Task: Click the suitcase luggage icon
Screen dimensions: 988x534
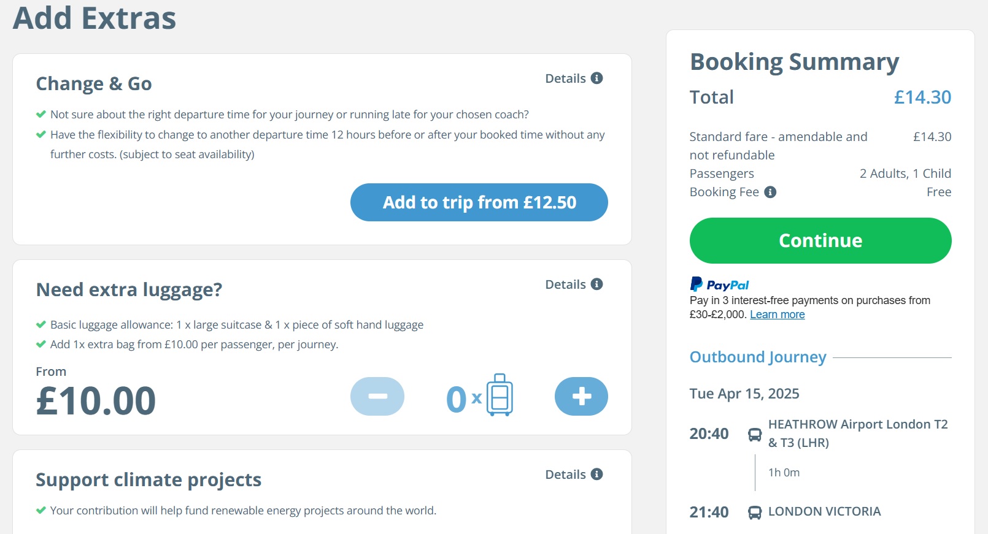Action: click(x=500, y=395)
